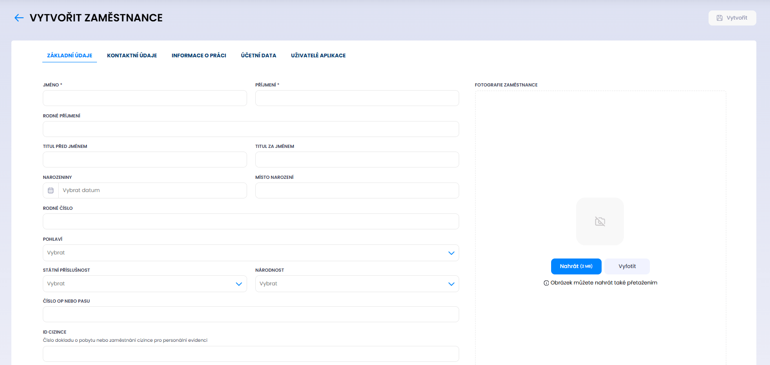Viewport: 770px width, 365px height.
Task: Focus the Příjmení input field
Action: pos(357,98)
